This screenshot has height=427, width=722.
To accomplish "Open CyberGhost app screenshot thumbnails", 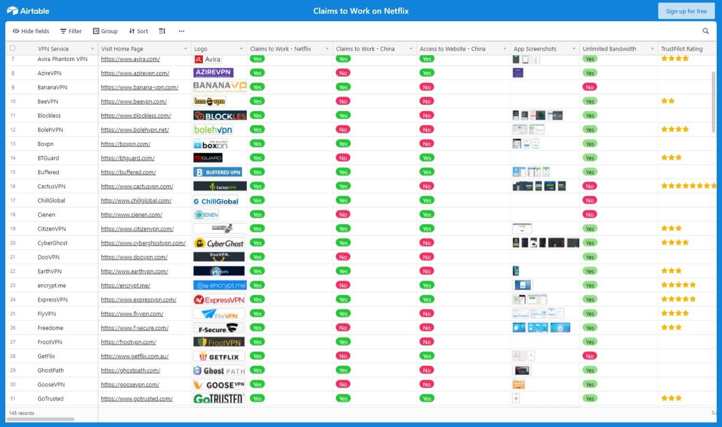I will (546, 243).
